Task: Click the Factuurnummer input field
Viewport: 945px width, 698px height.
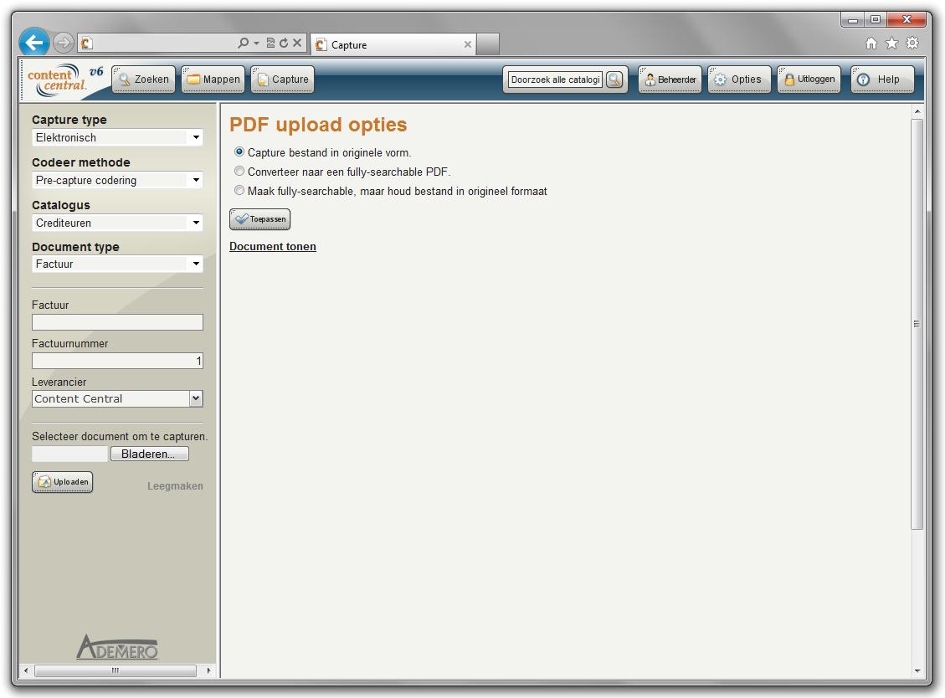Action: 117,361
